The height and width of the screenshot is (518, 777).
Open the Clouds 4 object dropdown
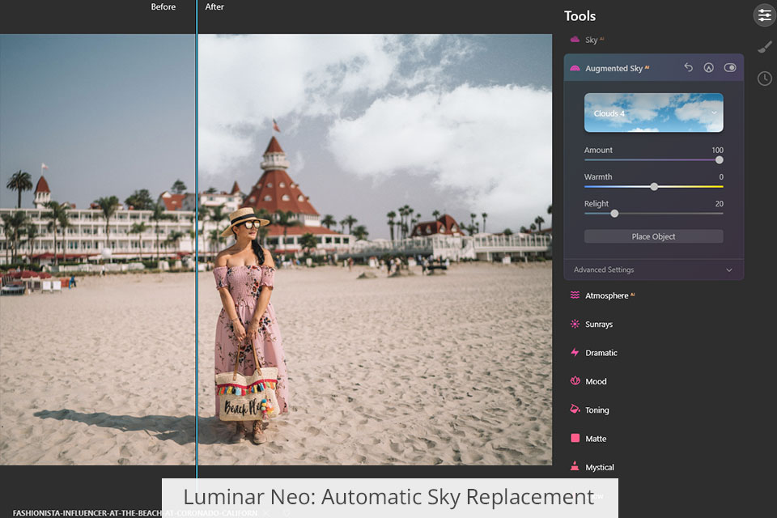click(654, 113)
